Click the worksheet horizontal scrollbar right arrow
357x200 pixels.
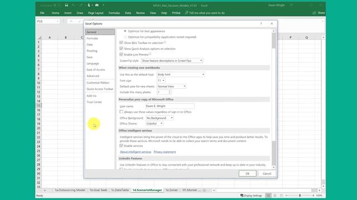point(320,190)
